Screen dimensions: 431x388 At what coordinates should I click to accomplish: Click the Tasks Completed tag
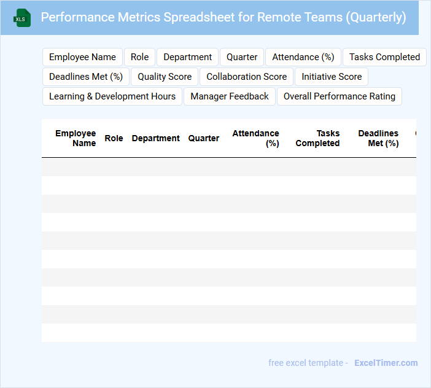pos(384,57)
